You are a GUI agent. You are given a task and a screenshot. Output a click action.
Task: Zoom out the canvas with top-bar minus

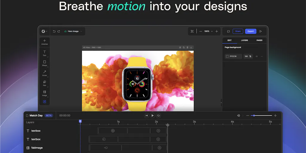click(x=201, y=31)
